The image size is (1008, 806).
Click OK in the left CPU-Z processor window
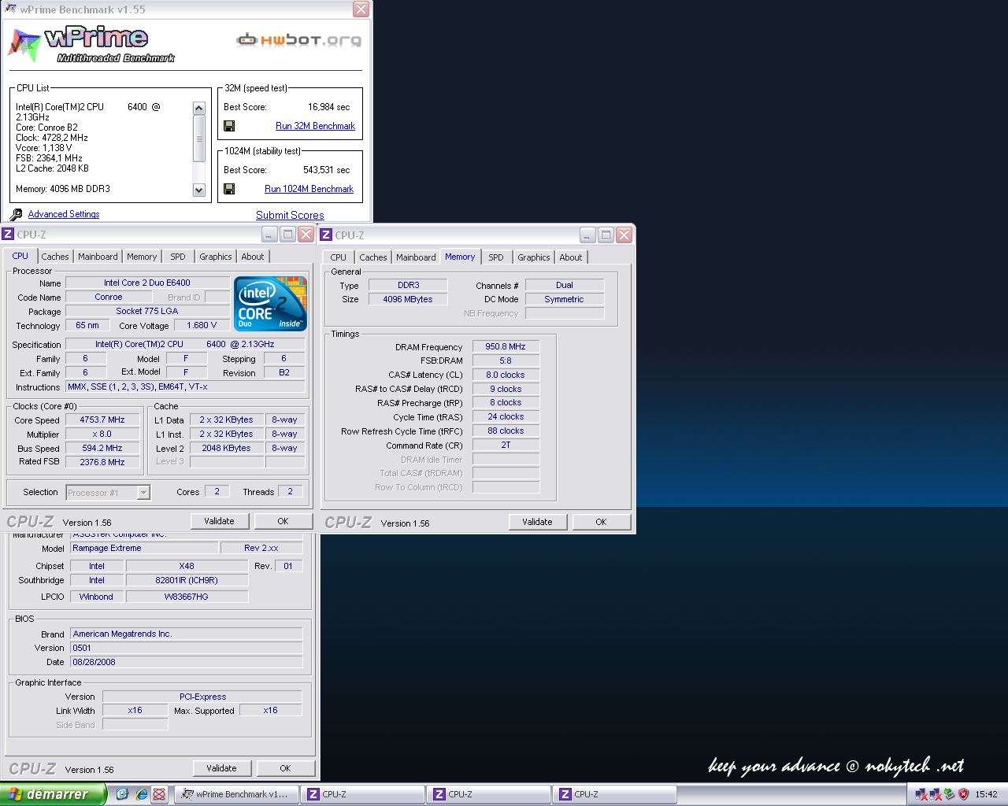tap(283, 521)
